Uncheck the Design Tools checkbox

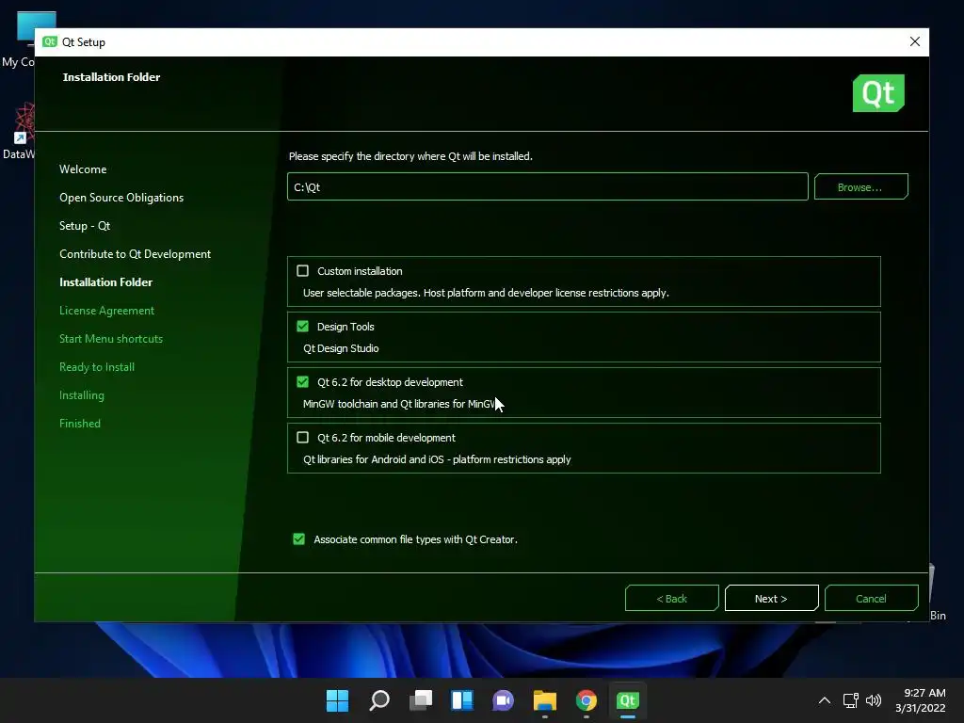(x=302, y=327)
